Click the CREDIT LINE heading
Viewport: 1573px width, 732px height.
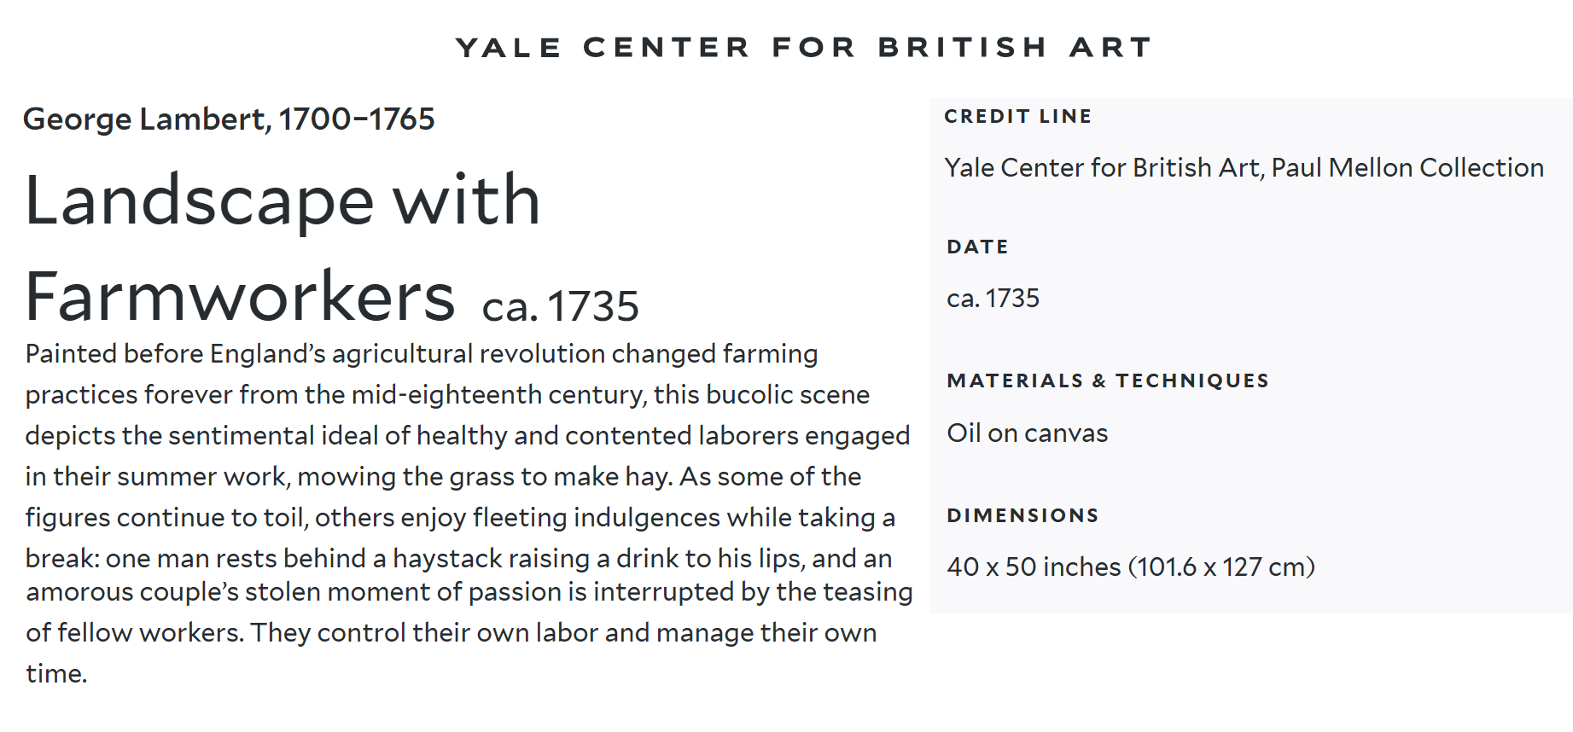(1017, 116)
